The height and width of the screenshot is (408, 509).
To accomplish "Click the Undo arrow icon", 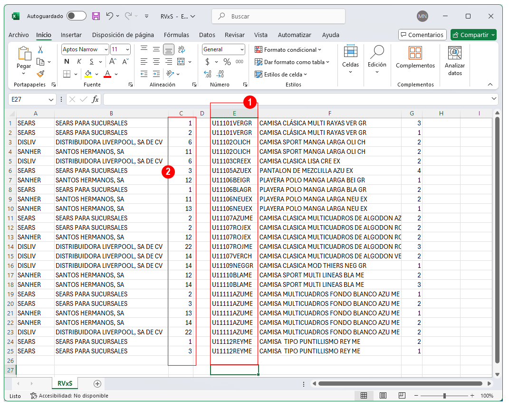I will pos(109,16).
